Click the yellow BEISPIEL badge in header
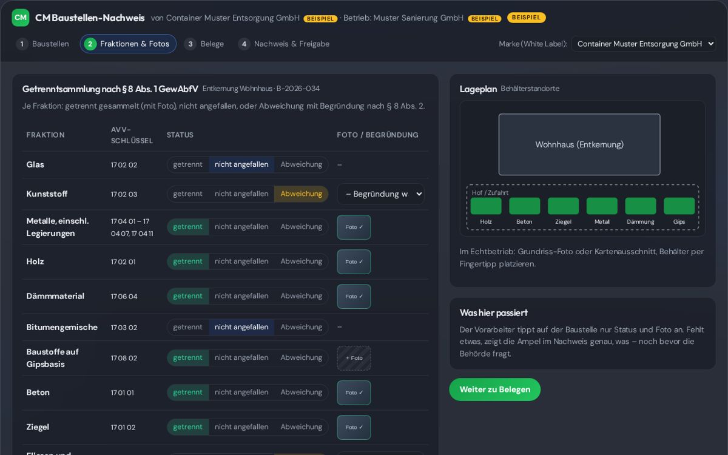Image resolution: width=728 pixels, height=455 pixels. [x=526, y=18]
